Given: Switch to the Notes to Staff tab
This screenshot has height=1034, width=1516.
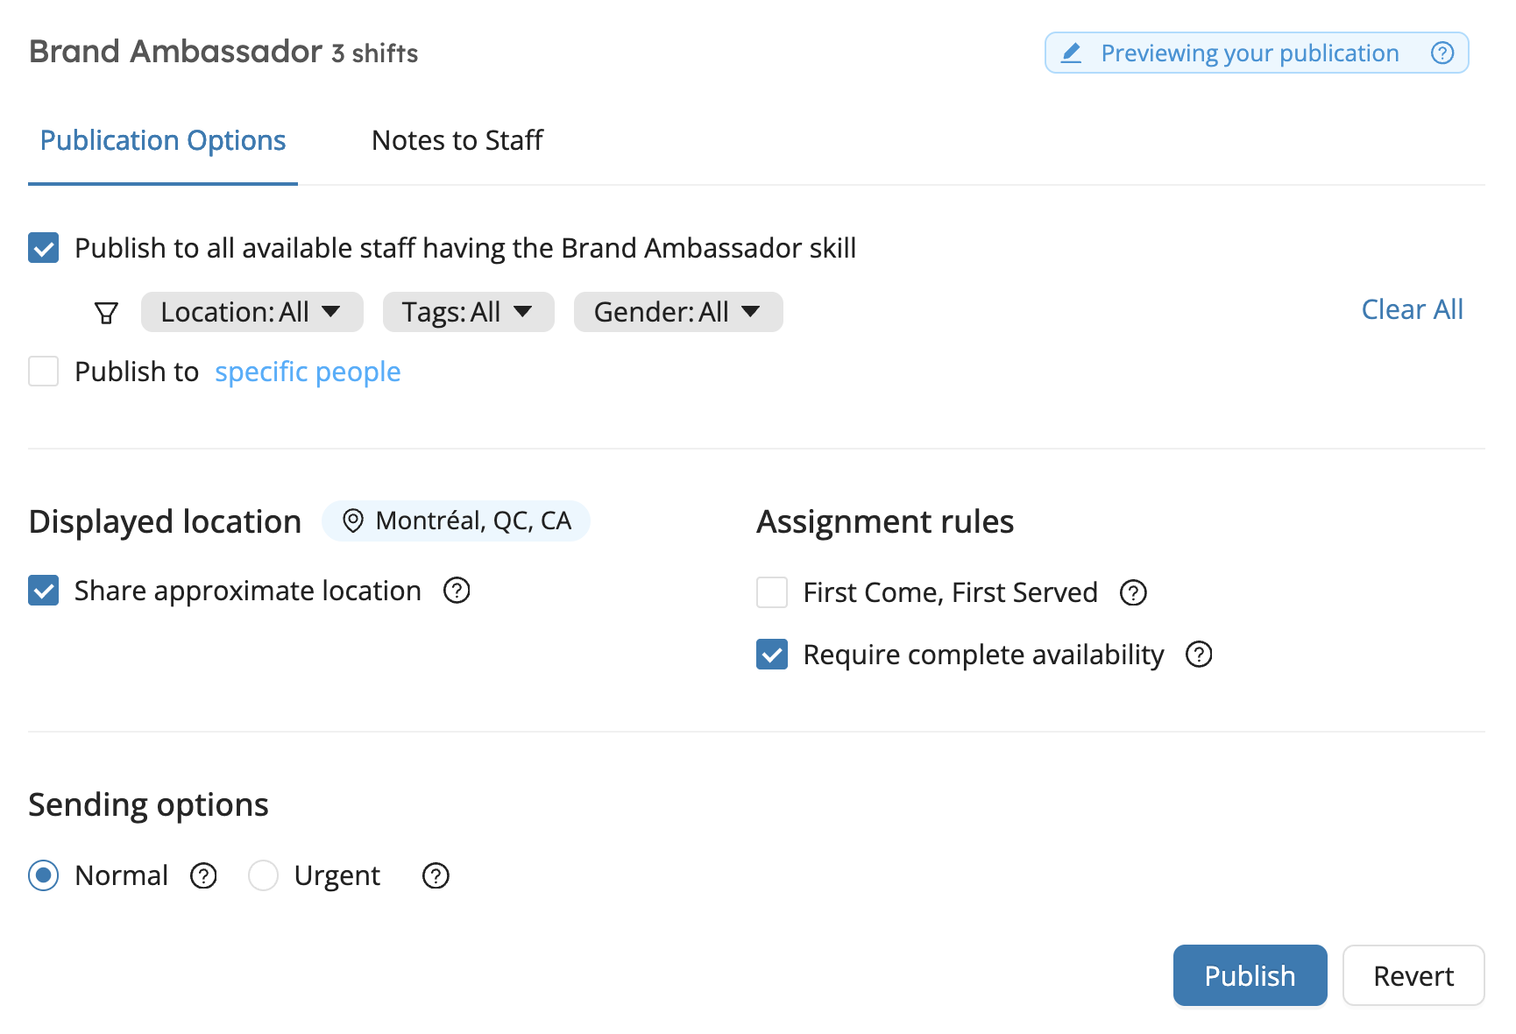Looking at the screenshot, I should [457, 140].
